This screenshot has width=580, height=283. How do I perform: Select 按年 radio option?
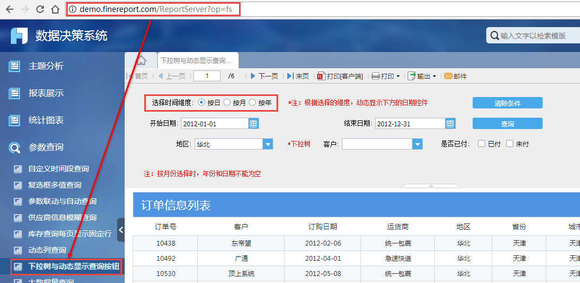point(252,102)
